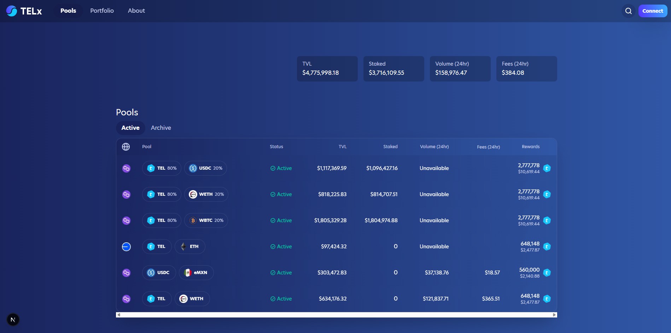Click the TELx logo in the header
The width and height of the screenshot is (671, 333).
[x=24, y=11]
